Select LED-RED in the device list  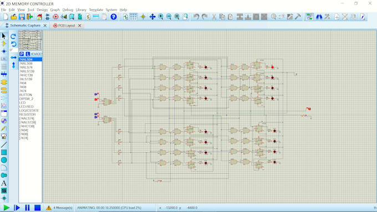[30, 107]
